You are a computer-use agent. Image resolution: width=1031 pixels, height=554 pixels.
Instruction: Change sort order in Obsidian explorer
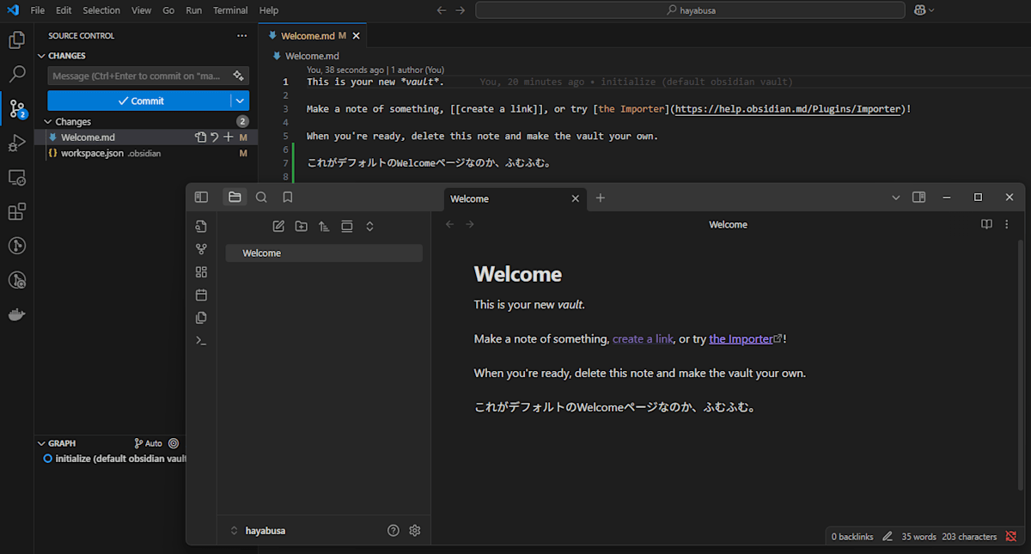tap(324, 227)
